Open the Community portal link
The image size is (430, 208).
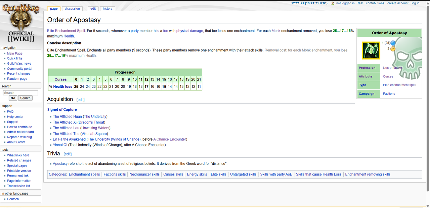click(20, 69)
